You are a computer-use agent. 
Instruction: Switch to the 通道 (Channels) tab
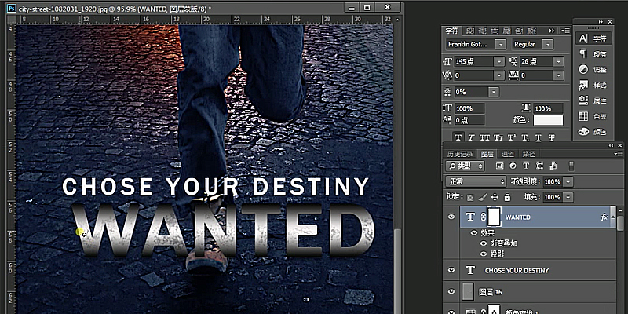tap(507, 154)
